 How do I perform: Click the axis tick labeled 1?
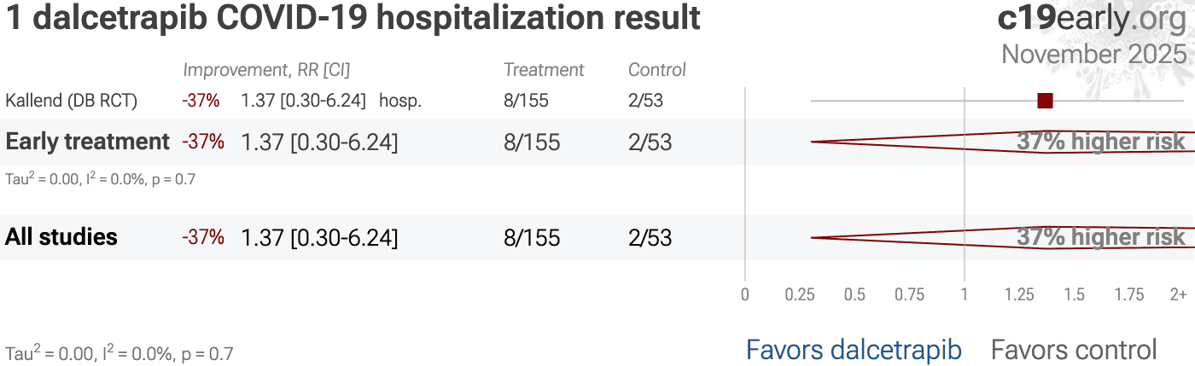point(965,295)
